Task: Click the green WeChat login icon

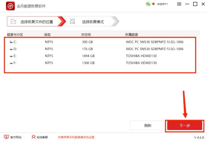Action: point(148,4)
